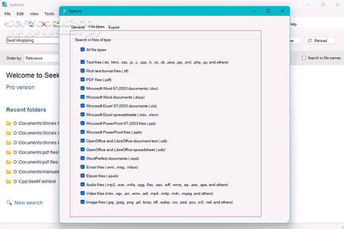The height and width of the screenshot is (229, 344).
Task: Toggle Email files (.eml, .msg, .mbox)
Action: (83, 167)
